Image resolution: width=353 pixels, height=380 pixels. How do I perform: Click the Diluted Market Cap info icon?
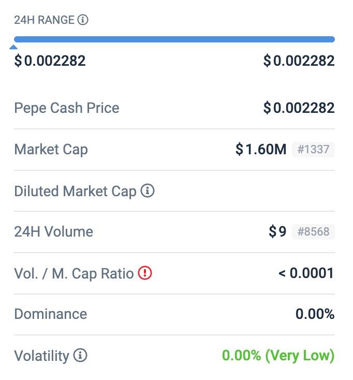148,191
